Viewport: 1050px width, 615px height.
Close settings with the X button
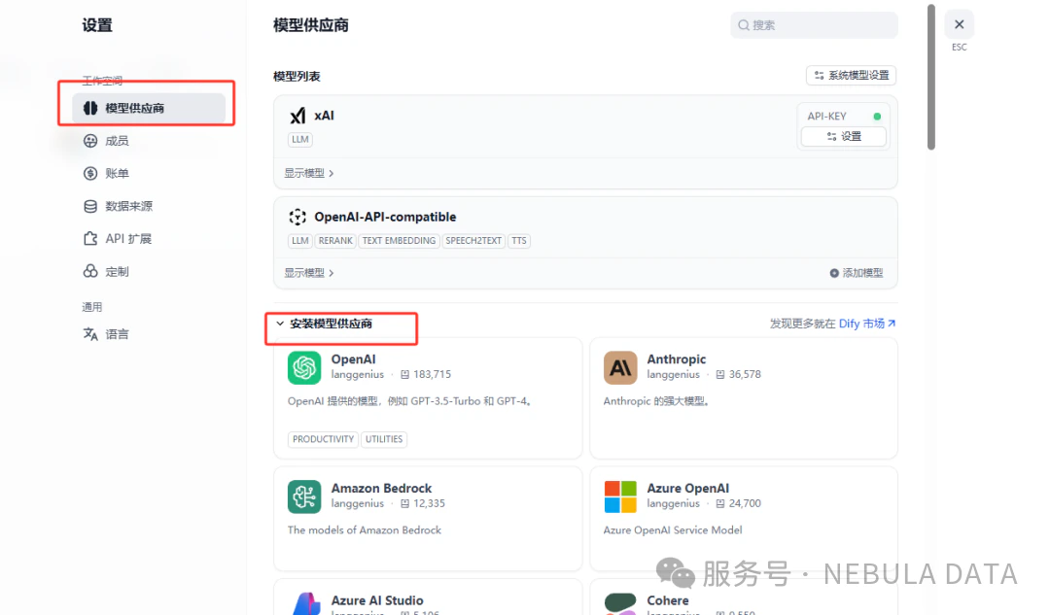click(959, 24)
